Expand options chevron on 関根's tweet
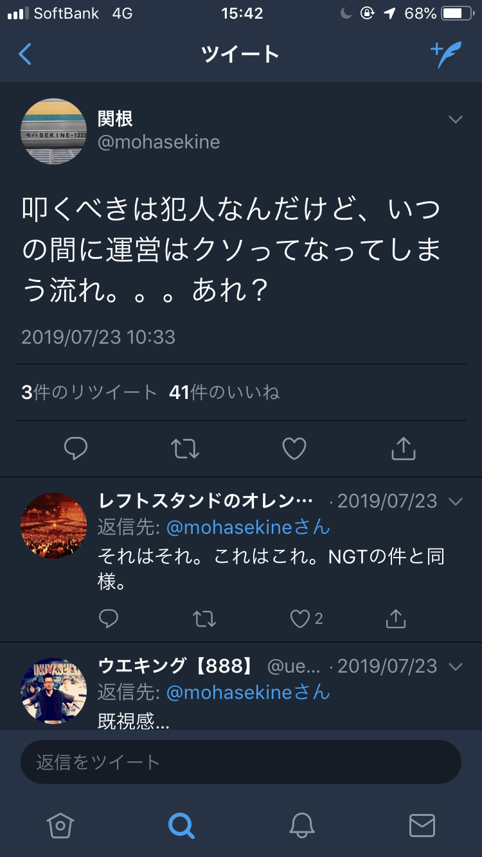 click(x=456, y=120)
